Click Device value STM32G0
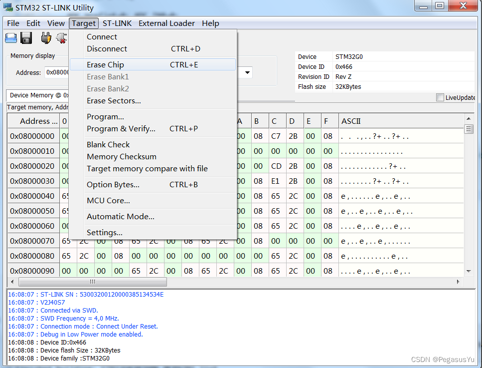The height and width of the screenshot is (368, 482). (x=349, y=56)
